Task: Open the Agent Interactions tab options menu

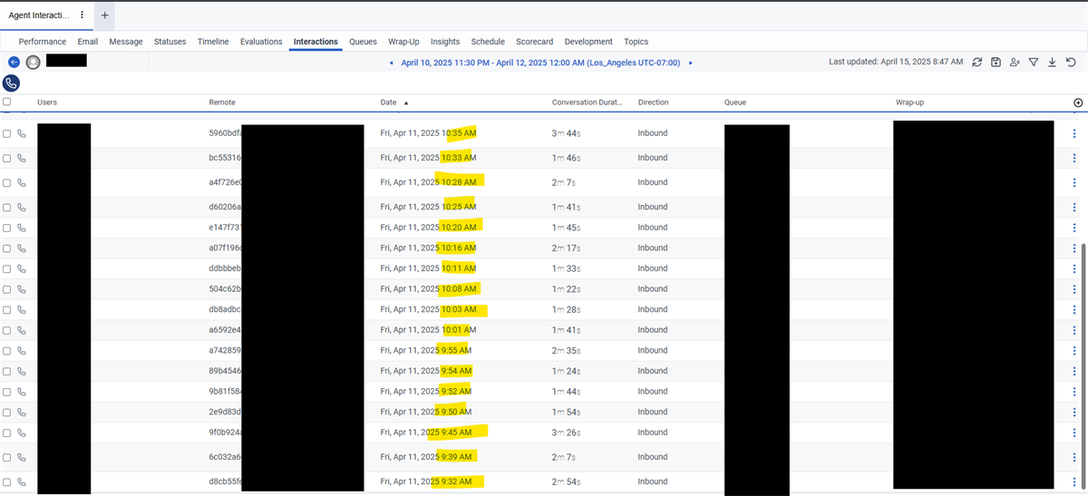Action: coord(83,15)
